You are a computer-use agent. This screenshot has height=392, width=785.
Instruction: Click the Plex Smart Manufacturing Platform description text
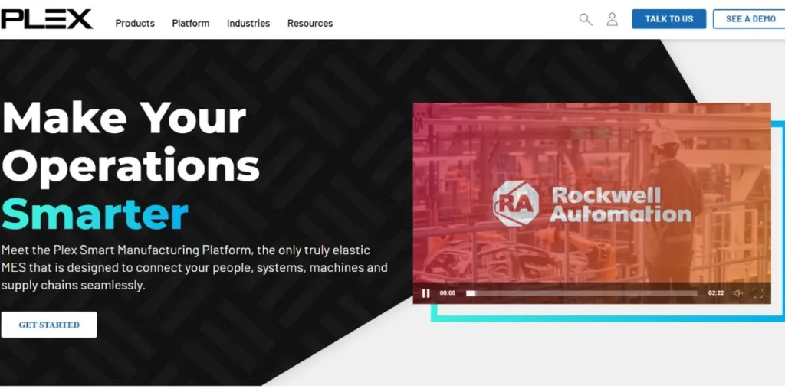click(x=194, y=267)
